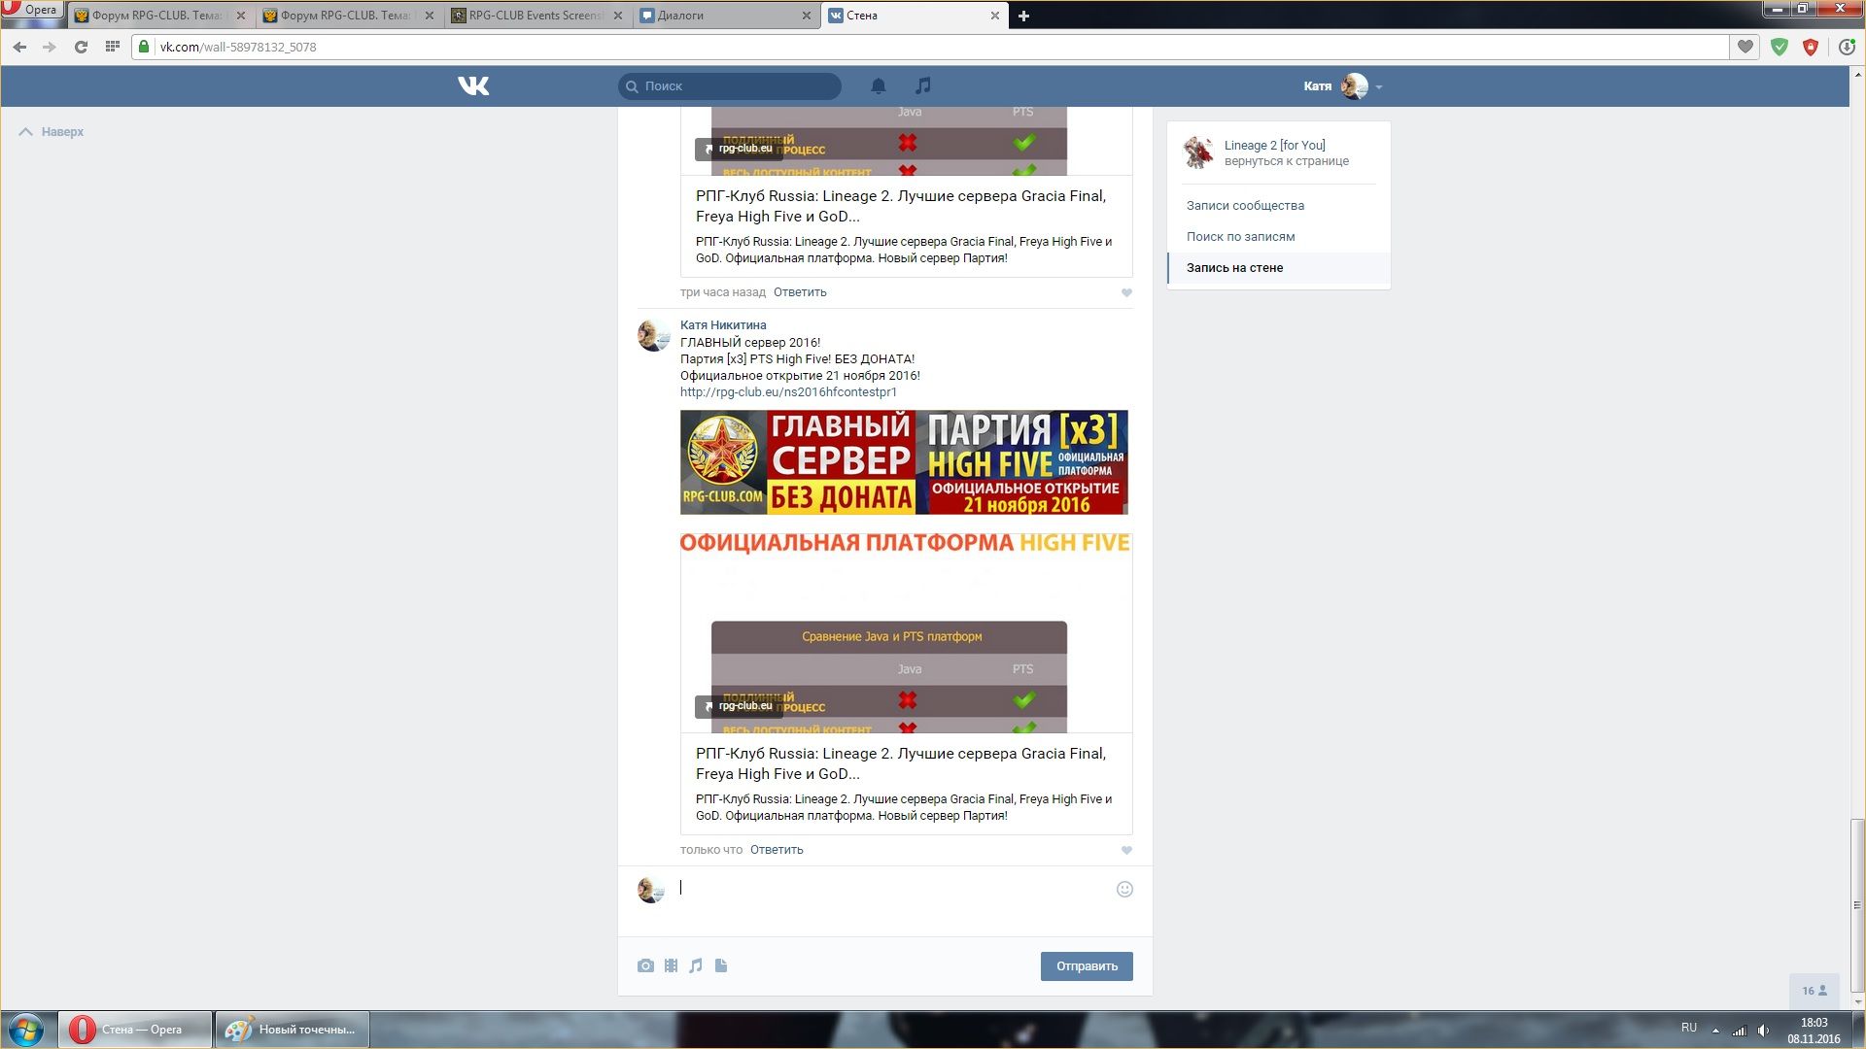Click the VK logo in header
The height and width of the screenshot is (1049, 1866).
[x=473, y=86]
